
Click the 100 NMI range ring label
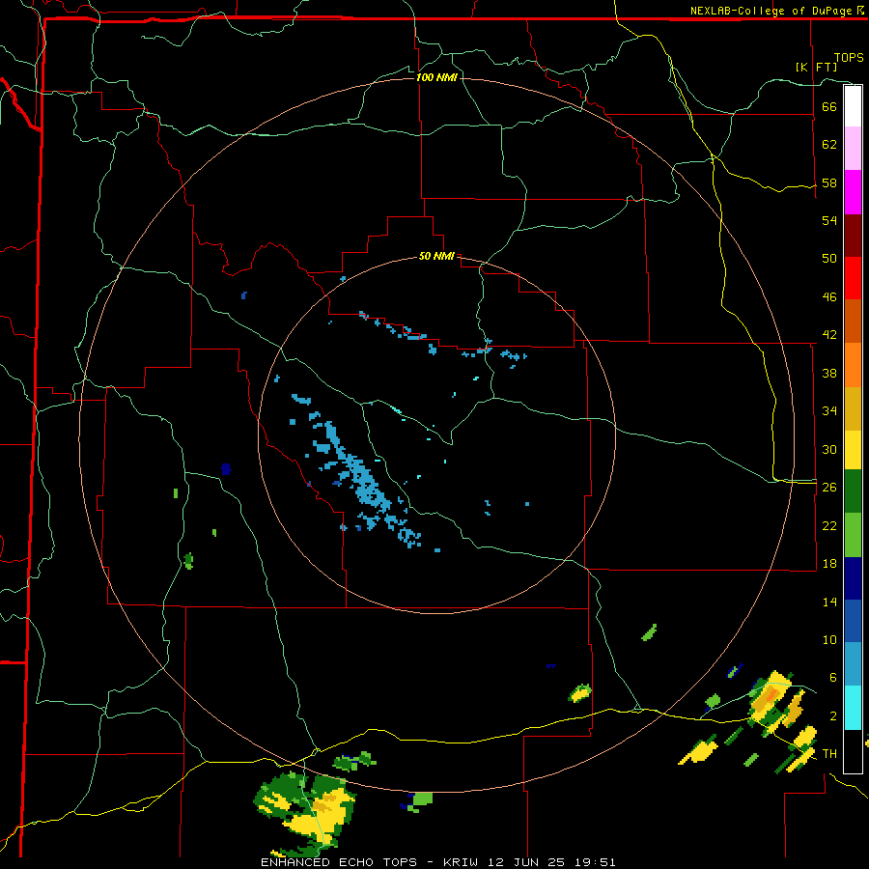tap(436, 77)
